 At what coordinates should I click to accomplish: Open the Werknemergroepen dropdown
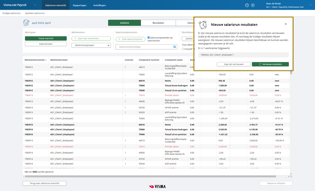91,45
